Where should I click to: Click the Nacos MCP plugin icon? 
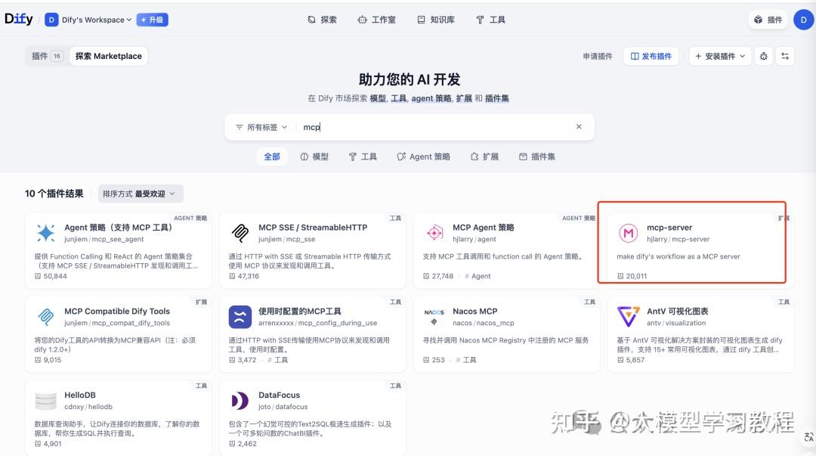(434, 315)
